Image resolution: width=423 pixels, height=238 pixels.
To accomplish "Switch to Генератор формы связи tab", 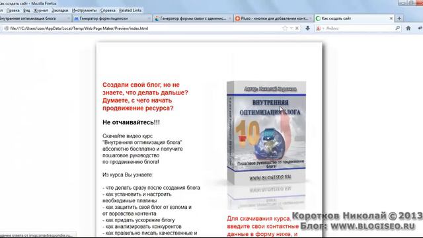I will click(x=193, y=19).
